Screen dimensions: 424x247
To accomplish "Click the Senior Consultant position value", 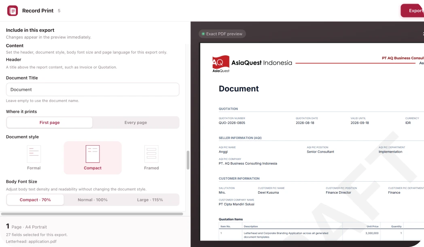I will pyautogui.click(x=320, y=152).
